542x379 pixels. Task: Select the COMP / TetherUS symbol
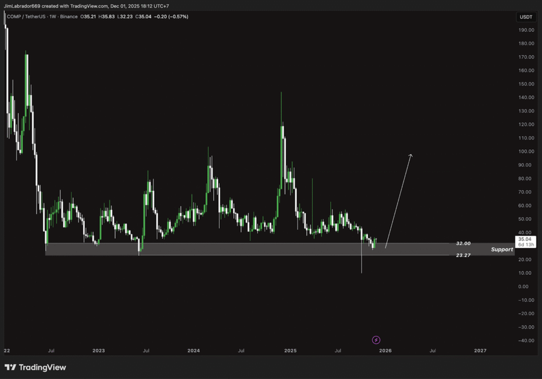click(x=27, y=17)
